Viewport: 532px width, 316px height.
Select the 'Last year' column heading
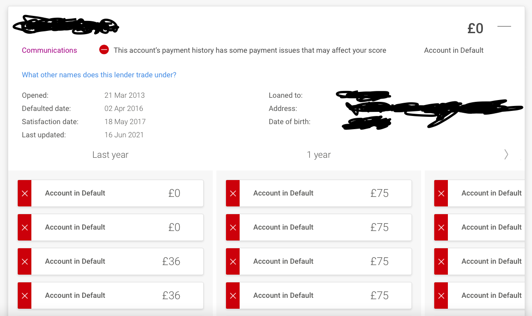[x=110, y=155]
